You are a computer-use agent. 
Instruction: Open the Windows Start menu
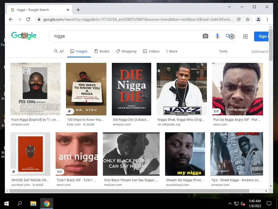coord(7,204)
